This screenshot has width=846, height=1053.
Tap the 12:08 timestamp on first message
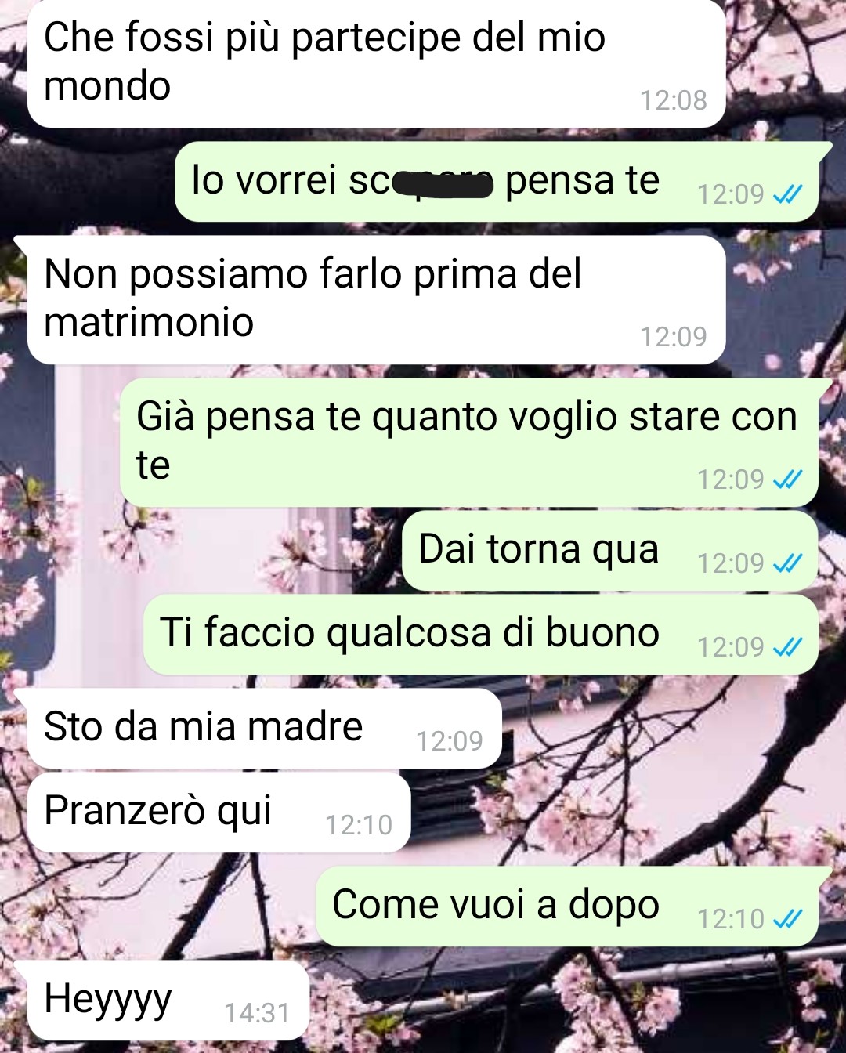point(673,100)
